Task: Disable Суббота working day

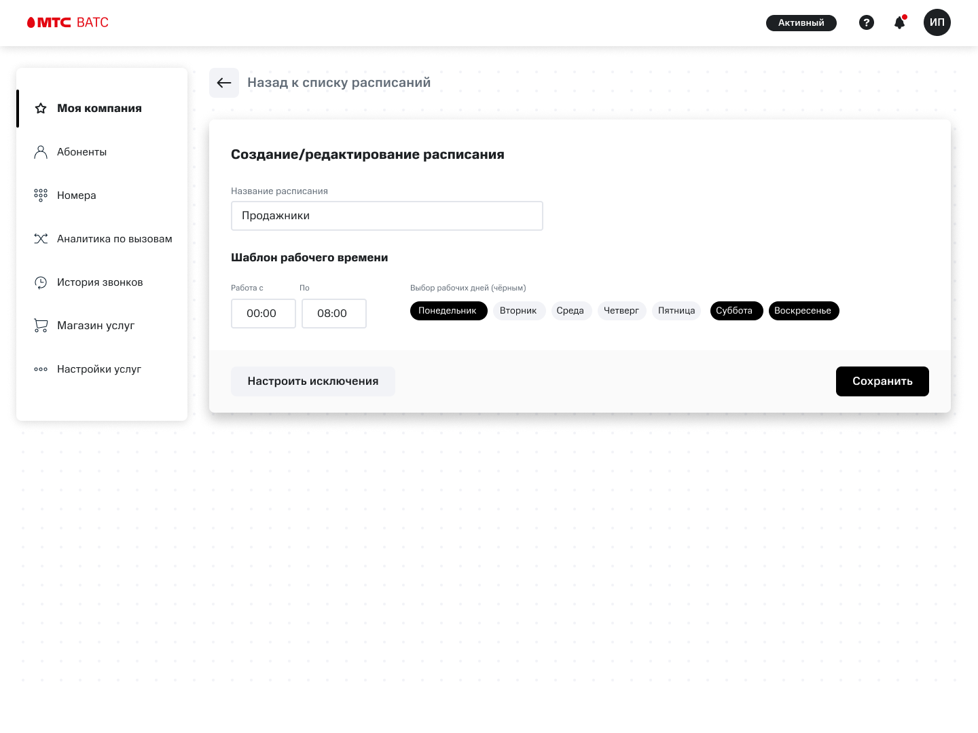Action: coord(736,310)
